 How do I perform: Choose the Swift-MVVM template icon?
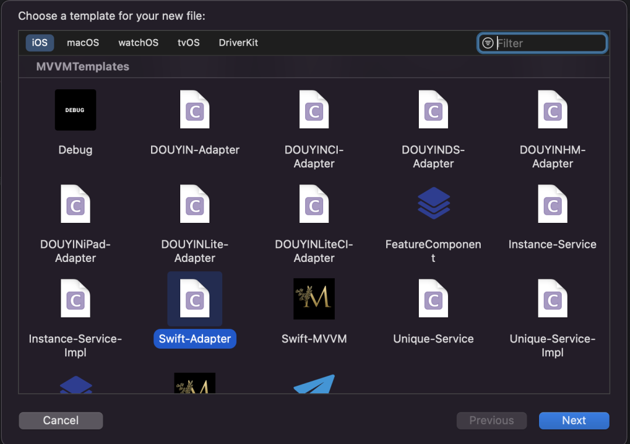pos(314,299)
